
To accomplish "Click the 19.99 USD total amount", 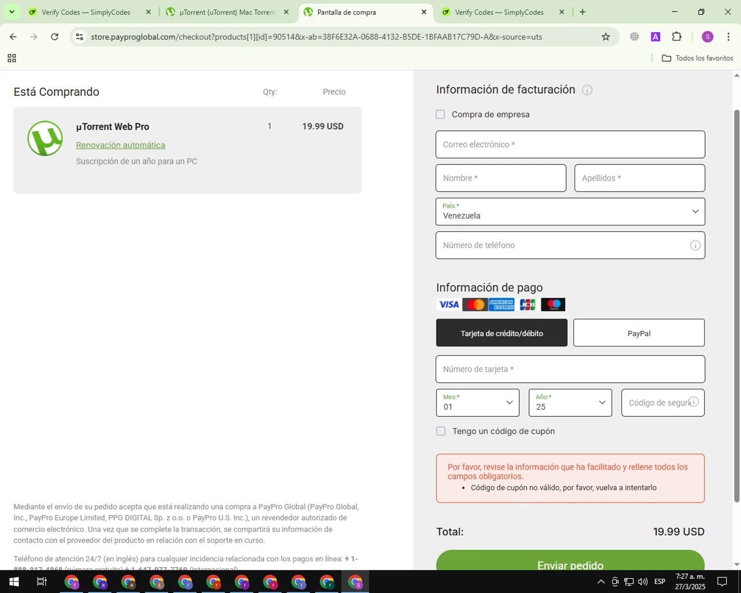I will click(679, 532).
